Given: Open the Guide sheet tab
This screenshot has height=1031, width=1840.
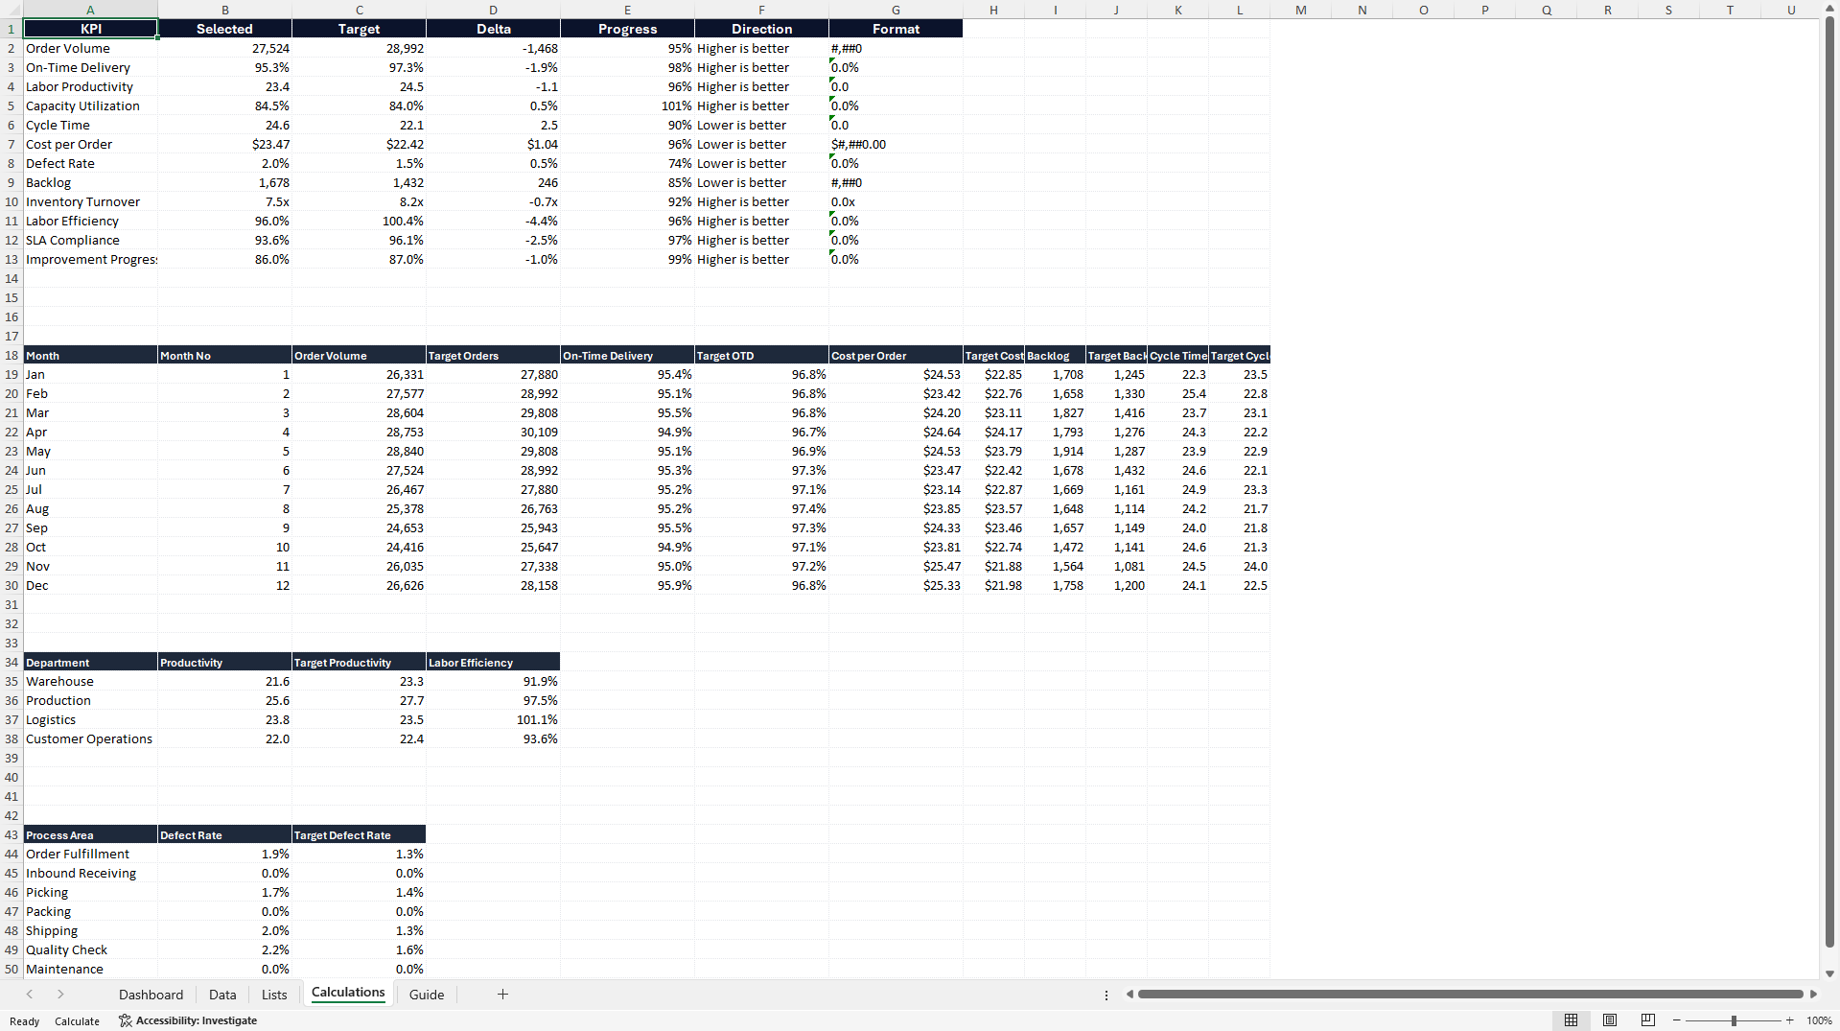Looking at the screenshot, I should 427,995.
